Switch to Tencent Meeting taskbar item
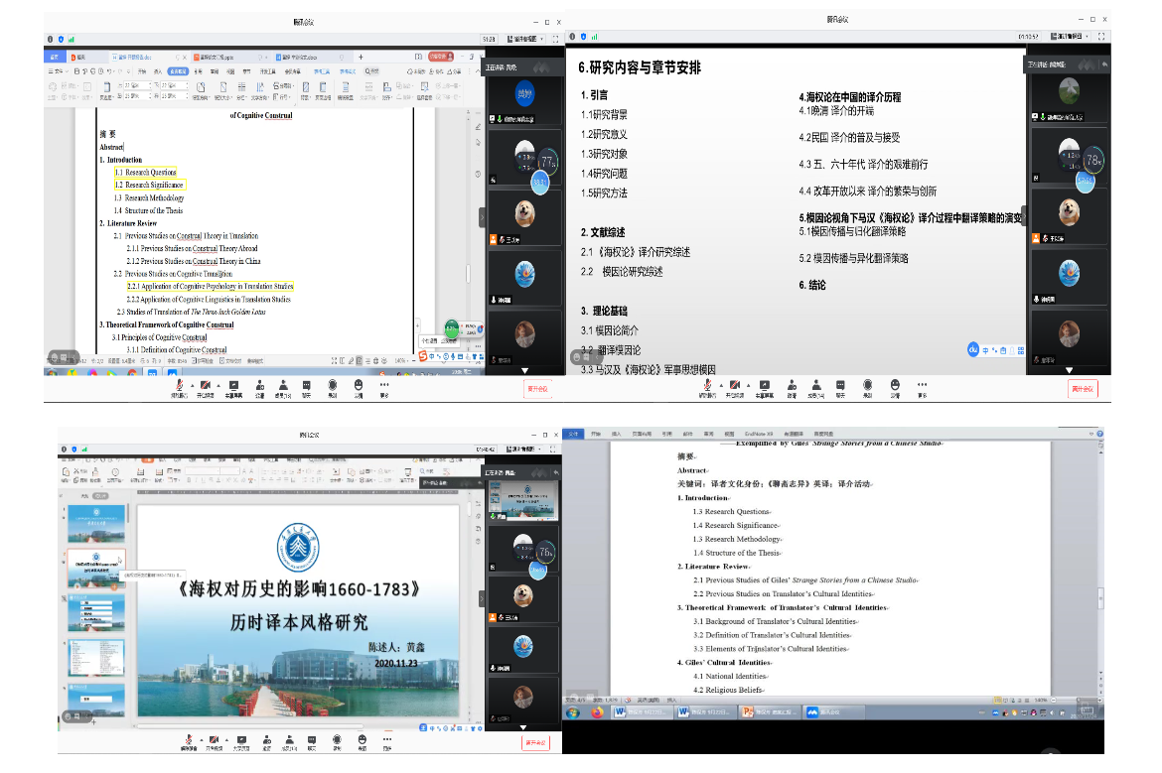The height and width of the screenshot is (773, 1162). 833,712
